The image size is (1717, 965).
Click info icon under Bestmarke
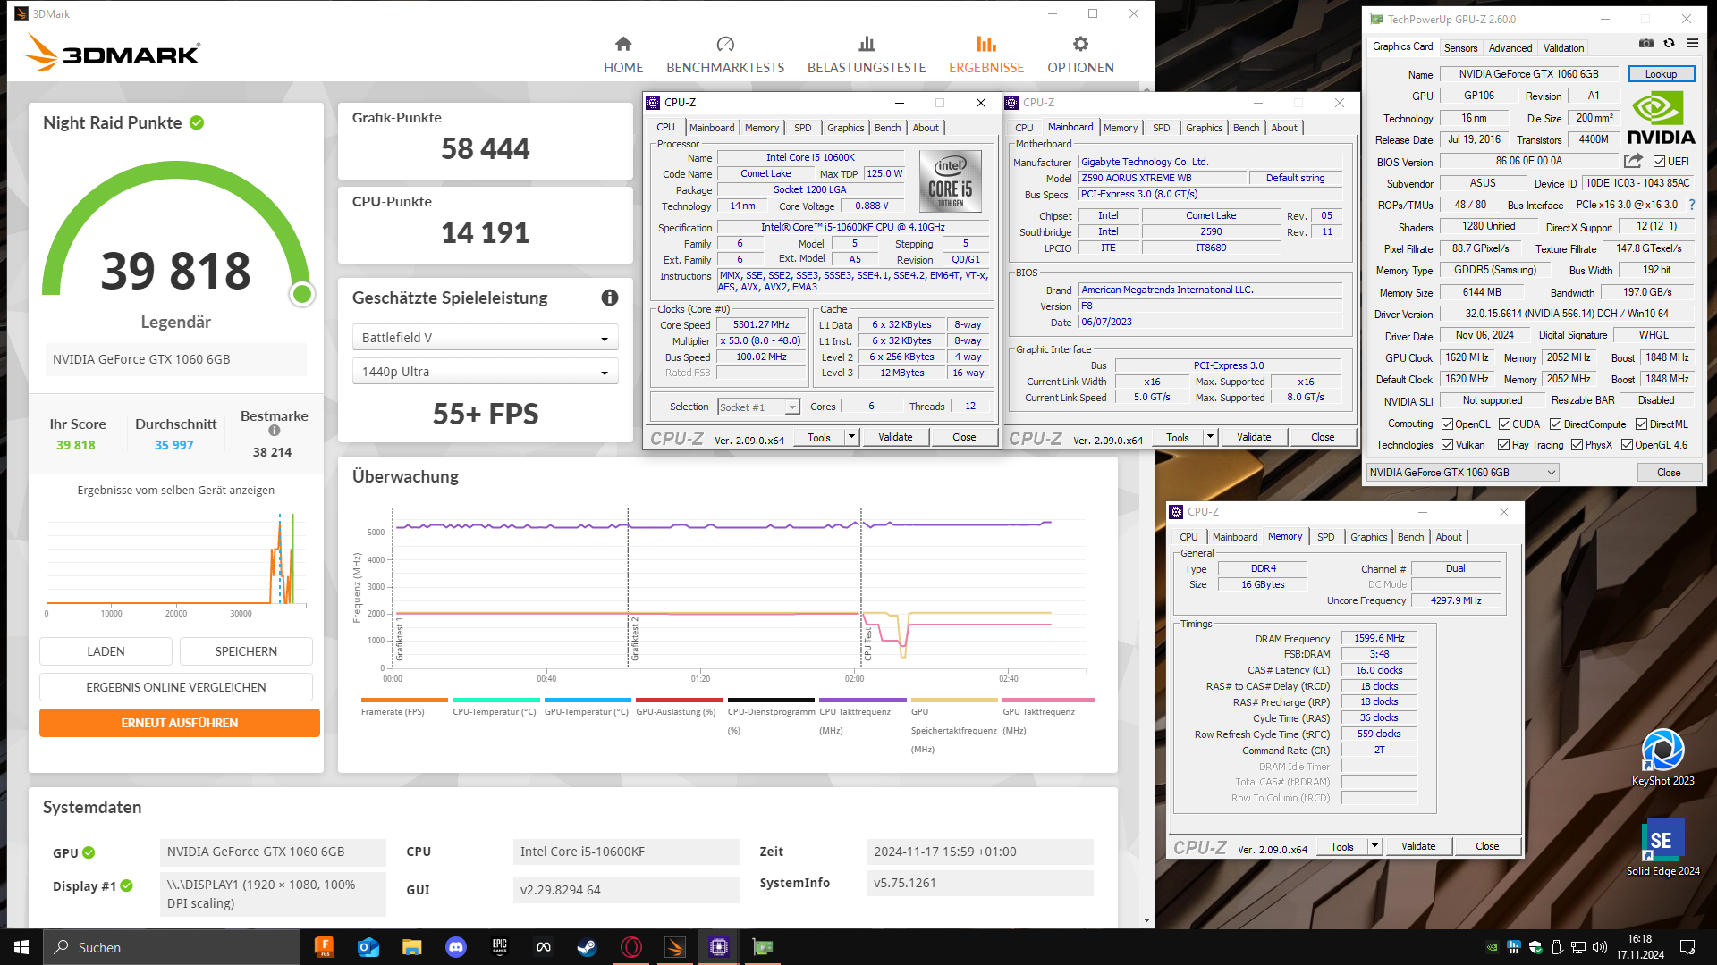pyautogui.click(x=275, y=431)
